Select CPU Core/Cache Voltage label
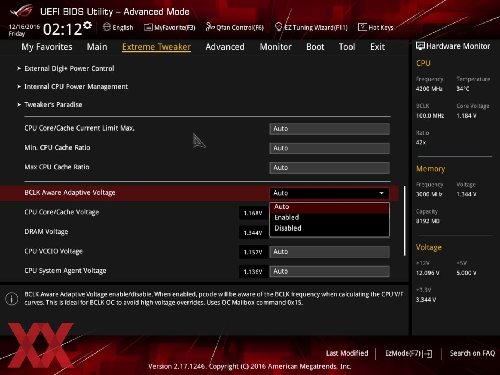500x375 pixels. [x=61, y=212]
